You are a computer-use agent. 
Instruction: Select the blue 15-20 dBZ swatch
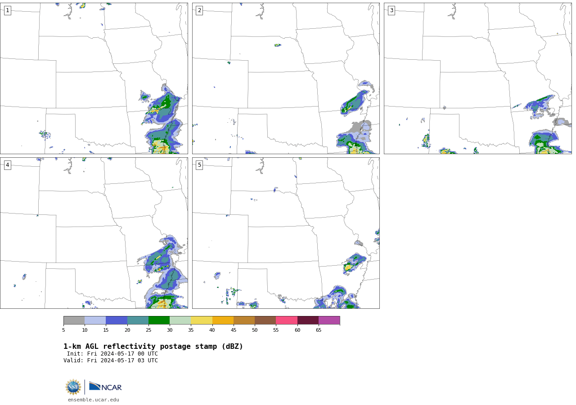tap(117, 320)
